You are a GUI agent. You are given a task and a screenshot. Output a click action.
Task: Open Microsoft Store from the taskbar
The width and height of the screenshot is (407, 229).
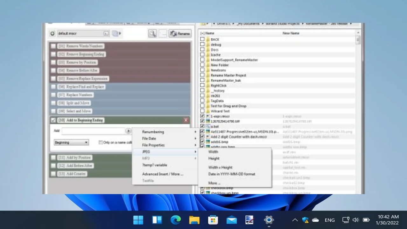(213, 220)
